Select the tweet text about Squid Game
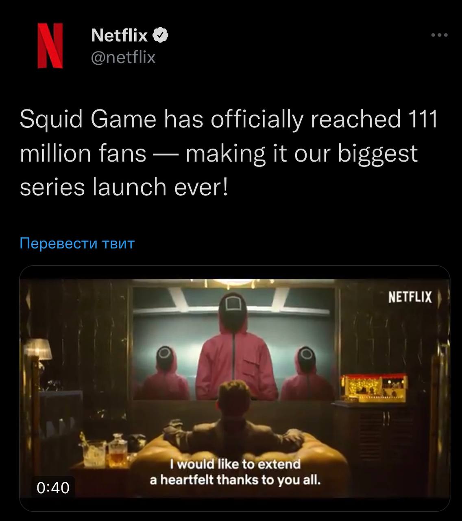The image size is (462, 521). click(x=229, y=153)
